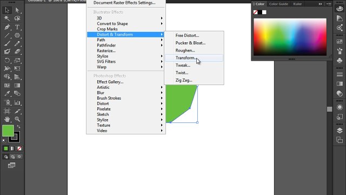Choose the Line Segment tool
346x195 pixels.
pyautogui.click(x=7, y=35)
